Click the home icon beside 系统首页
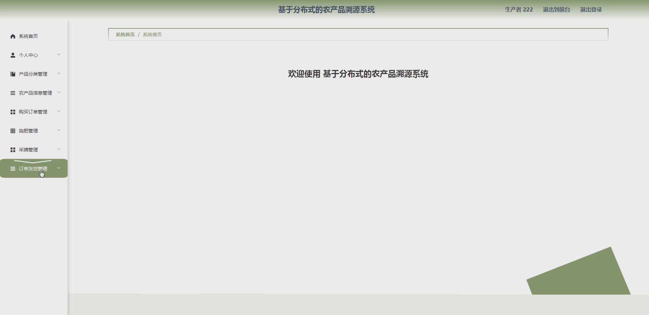Image resolution: width=649 pixels, height=315 pixels. (13, 36)
